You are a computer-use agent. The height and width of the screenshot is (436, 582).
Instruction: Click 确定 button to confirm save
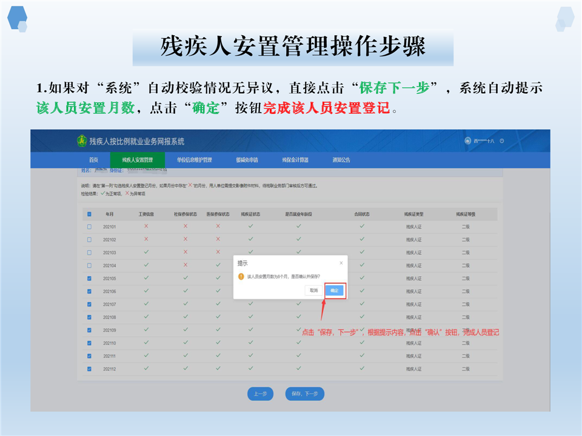tap(335, 291)
